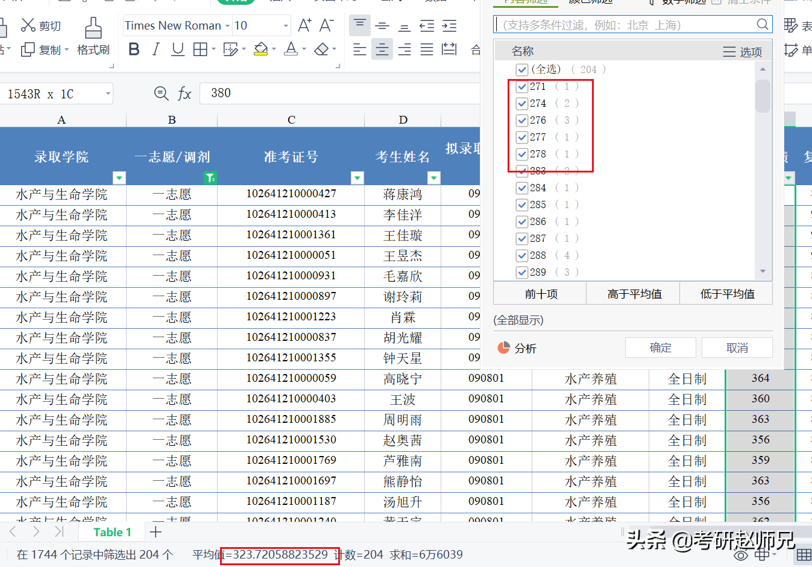Uncheck the value 288 filter checkbox
The height and width of the screenshot is (567, 812).
(x=521, y=255)
